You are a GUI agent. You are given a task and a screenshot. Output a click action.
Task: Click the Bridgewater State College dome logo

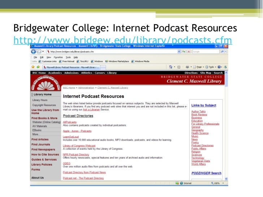(46, 83)
